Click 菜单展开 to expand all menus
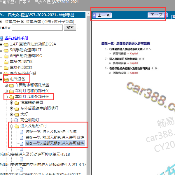The width and height of the screenshot is (175, 175). coord(13,22)
